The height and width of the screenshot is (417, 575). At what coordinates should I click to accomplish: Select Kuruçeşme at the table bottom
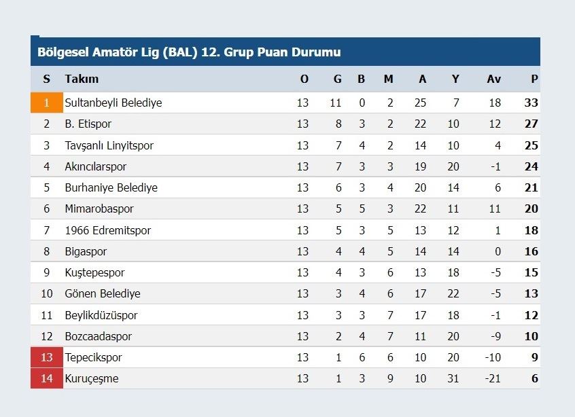click(91, 378)
